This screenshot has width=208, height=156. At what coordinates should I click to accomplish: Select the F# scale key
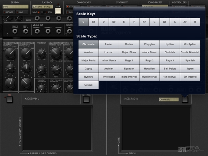(x=144, y=22)
